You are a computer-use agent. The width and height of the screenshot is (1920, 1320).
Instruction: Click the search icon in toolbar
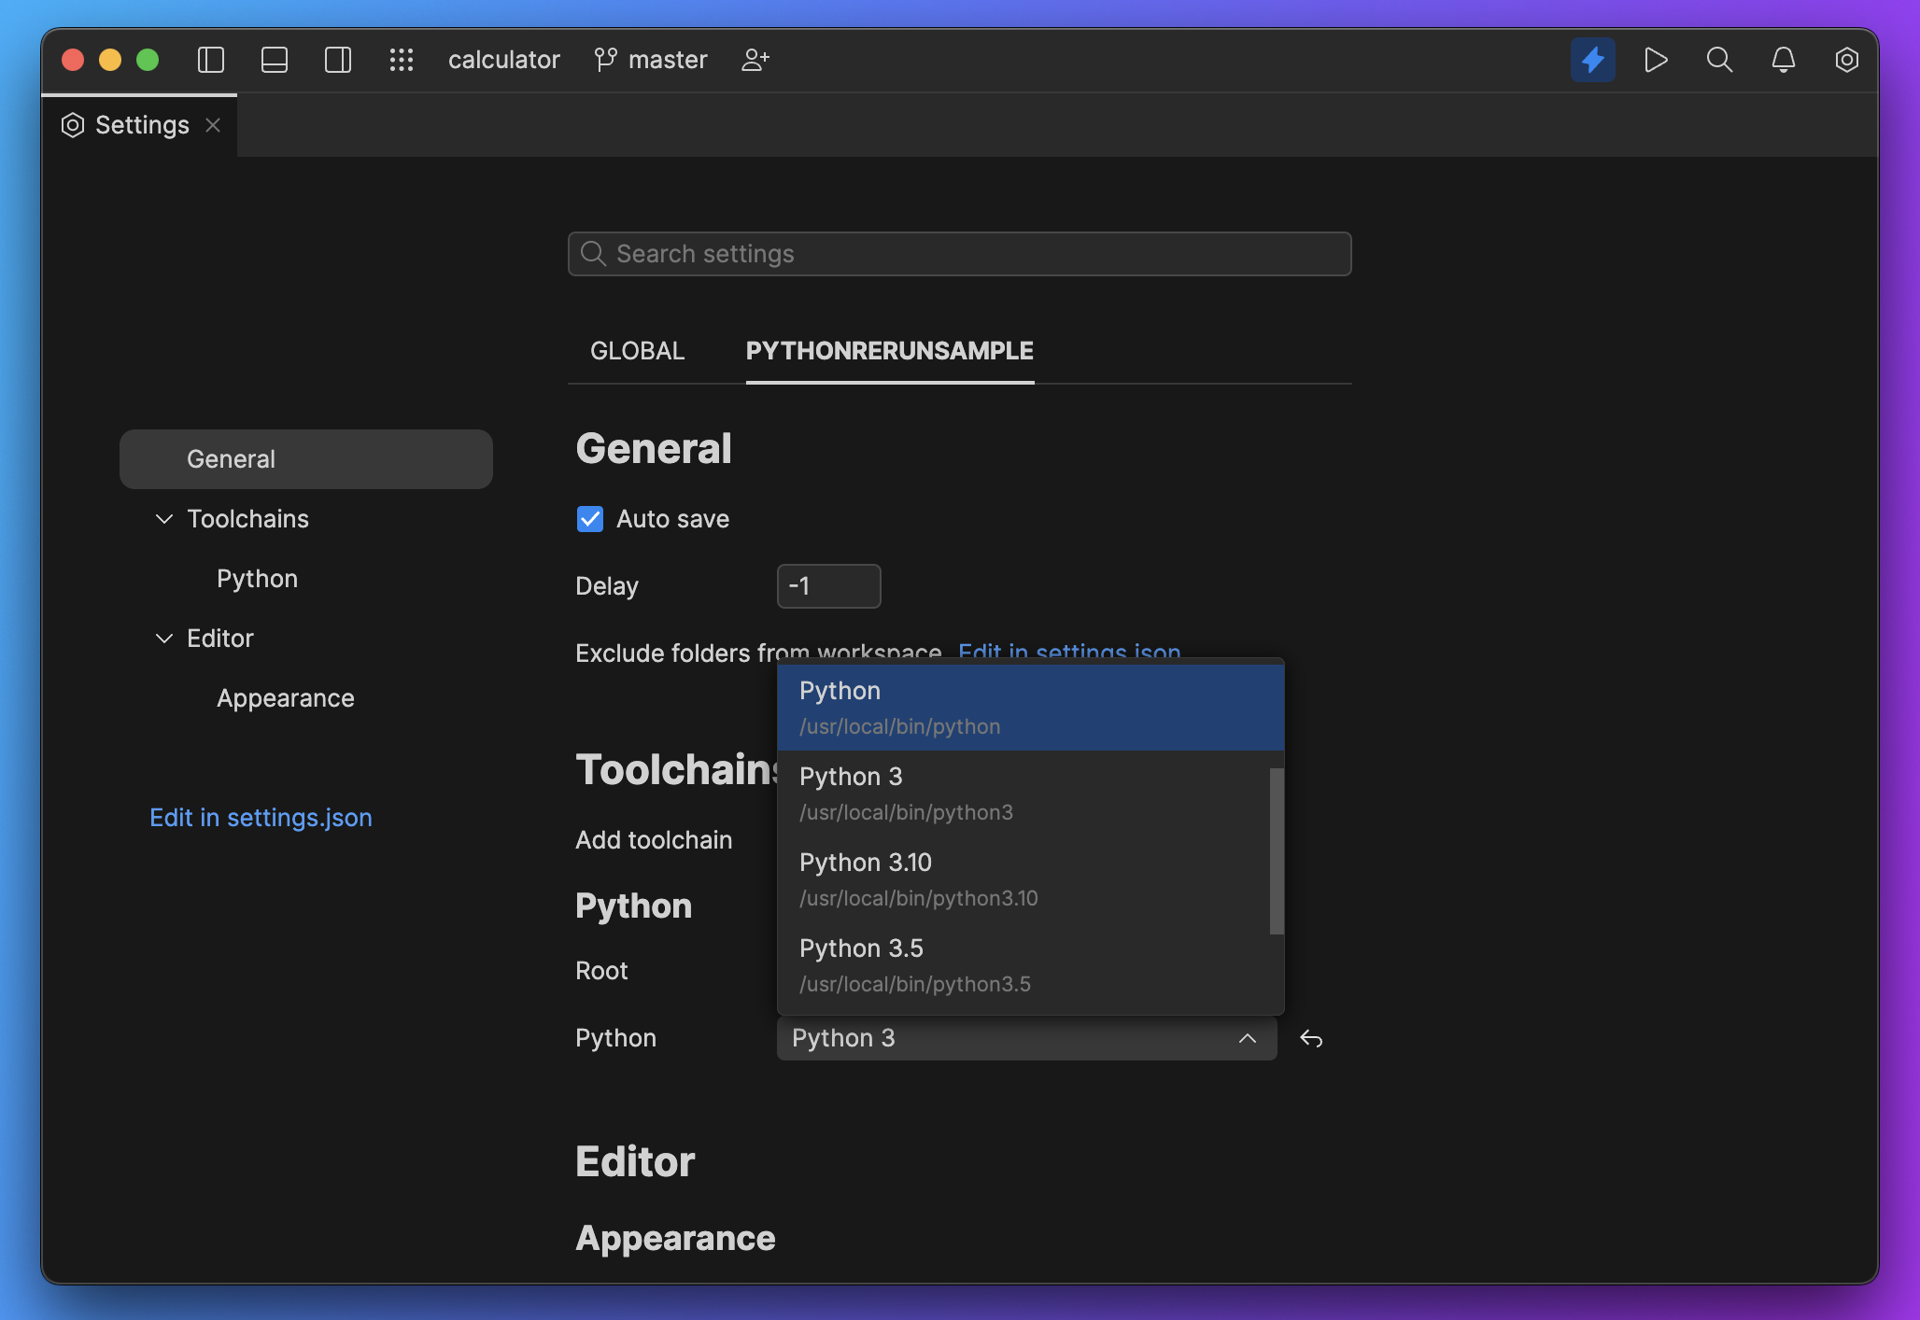pyautogui.click(x=1720, y=58)
